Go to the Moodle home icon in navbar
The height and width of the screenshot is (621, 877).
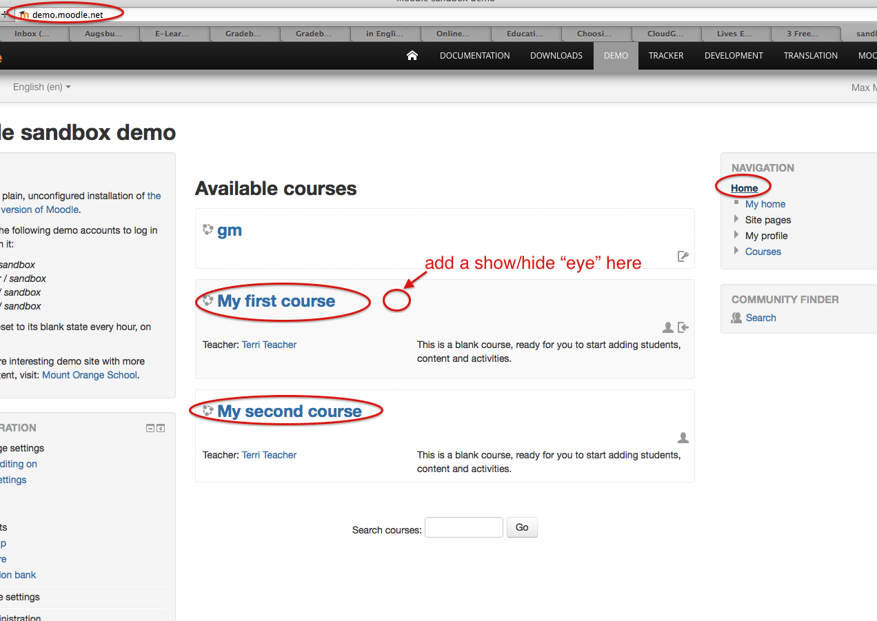412,56
